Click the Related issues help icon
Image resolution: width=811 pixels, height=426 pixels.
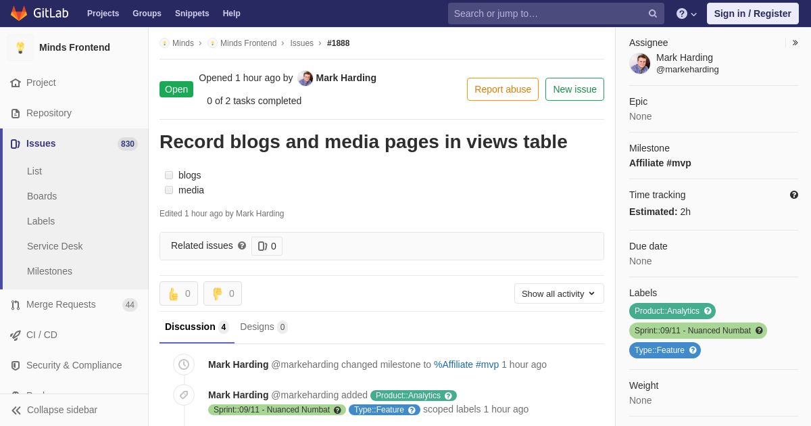(242, 245)
